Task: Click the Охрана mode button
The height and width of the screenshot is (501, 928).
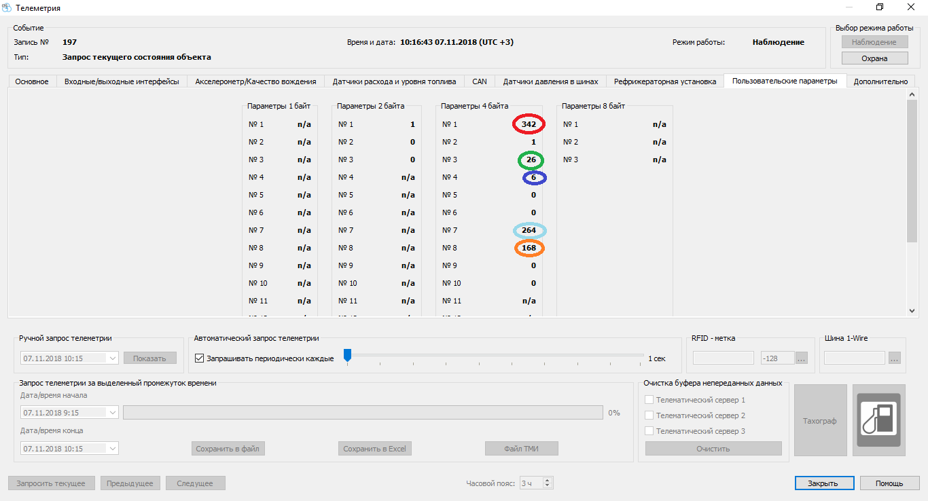Action: pos(874,58)
